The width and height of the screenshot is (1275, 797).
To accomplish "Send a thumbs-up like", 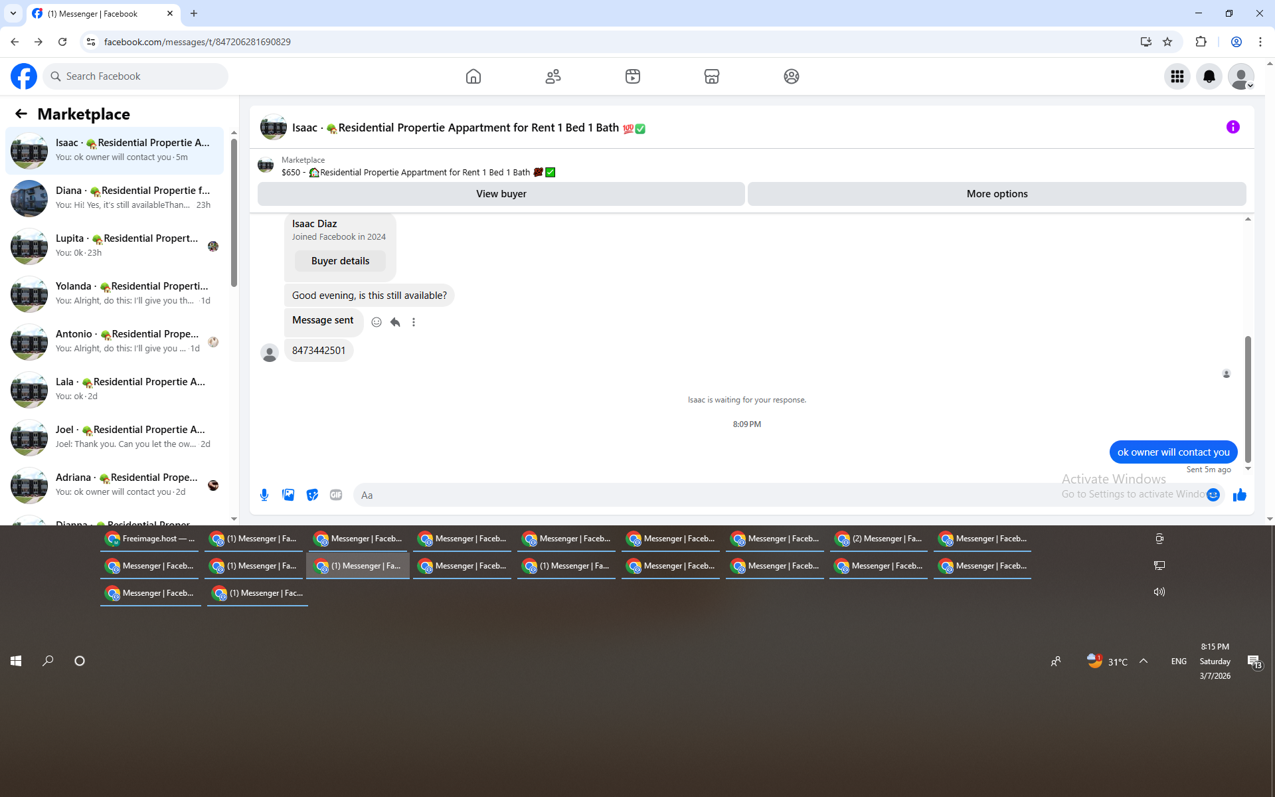I will [1240, 495].
